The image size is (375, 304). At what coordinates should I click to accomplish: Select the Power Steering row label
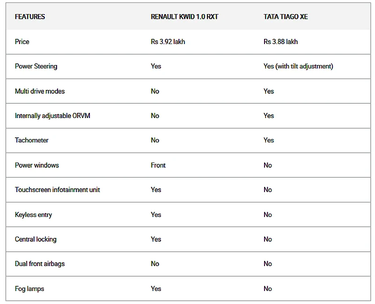[x=36, y=67]
